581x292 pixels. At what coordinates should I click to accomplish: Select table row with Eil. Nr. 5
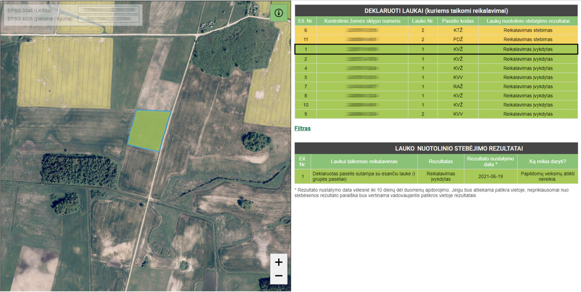[436, 78]
